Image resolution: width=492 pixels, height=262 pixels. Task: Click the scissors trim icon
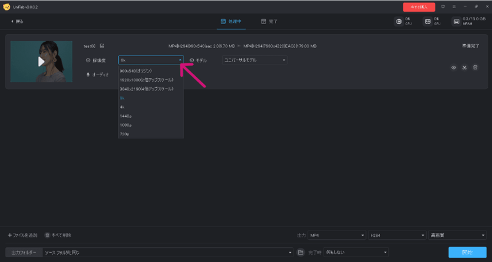pyautogui.click(x=464, y=67)
